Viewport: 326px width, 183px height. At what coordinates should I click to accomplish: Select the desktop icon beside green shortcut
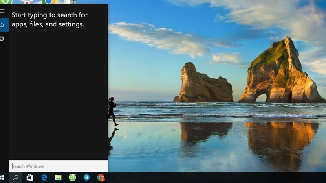(x=27, y=2)
